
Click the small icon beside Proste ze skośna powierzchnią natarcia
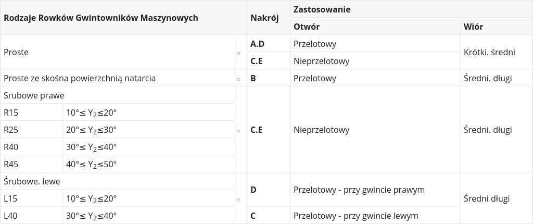click(238, 79)
